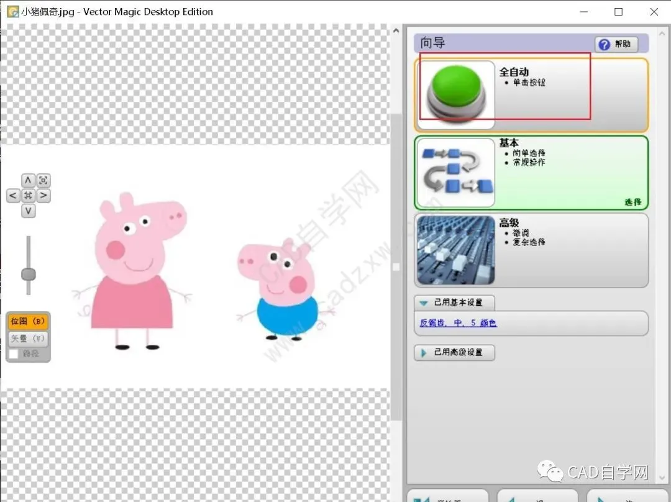Click the 帮助 label on the help button
This screenshot has width=671, height=502.
[623, 43]
